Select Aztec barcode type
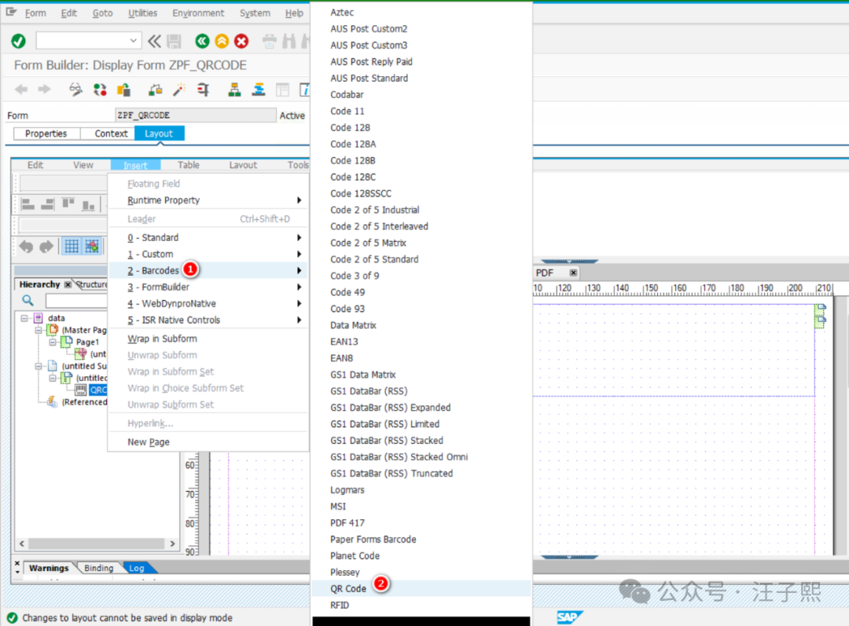Image resolution: width=849 pixels, height=626 pixels. (x=421, y=13)
